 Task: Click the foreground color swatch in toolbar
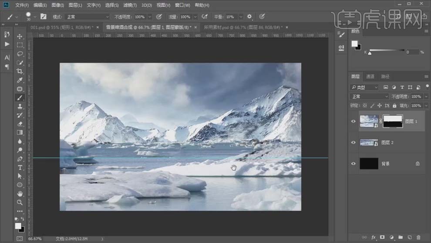point(18,226)
